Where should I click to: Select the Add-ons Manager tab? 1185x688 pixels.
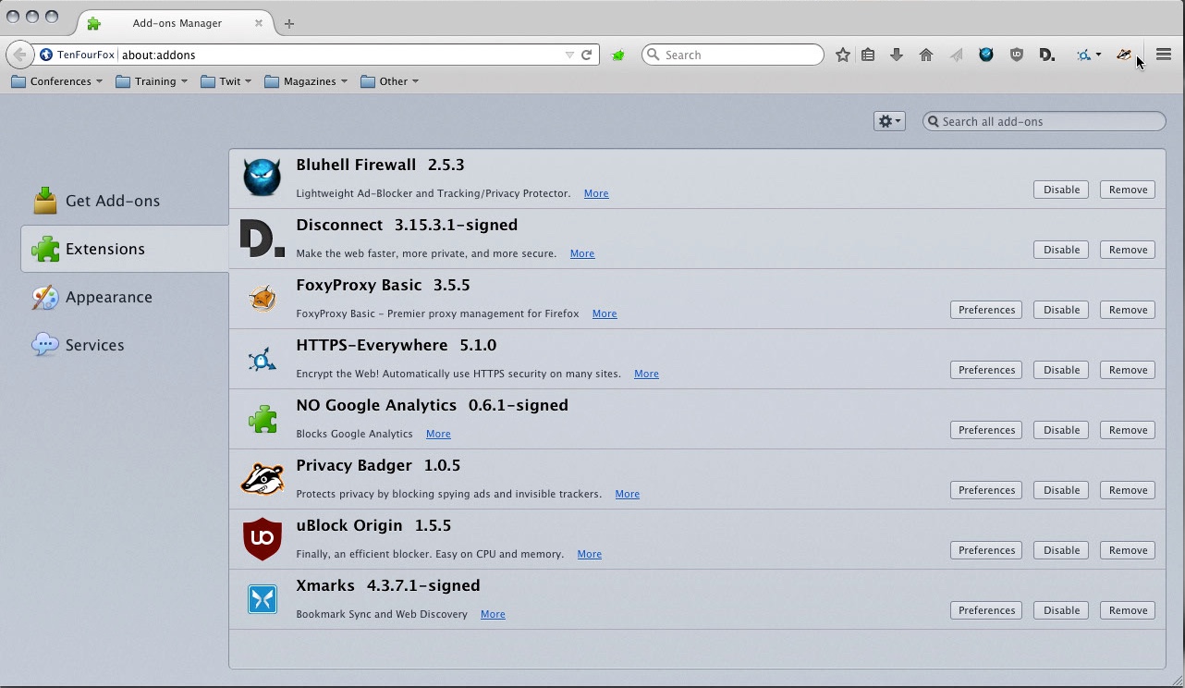tap(176, 23)
